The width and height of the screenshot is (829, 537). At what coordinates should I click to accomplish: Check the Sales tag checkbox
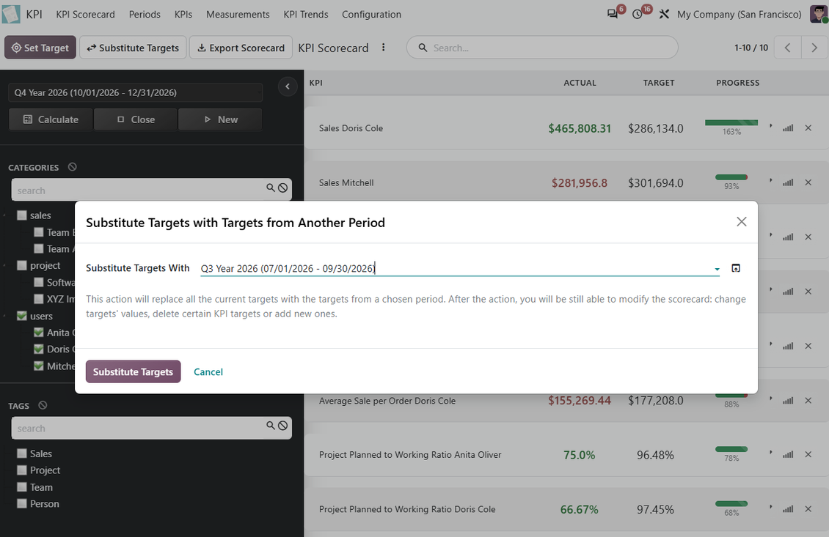tap(22, 453)
